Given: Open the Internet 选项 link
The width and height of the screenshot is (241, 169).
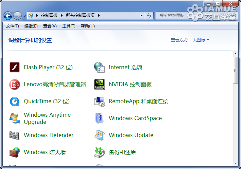Looking at the screenshot, I should tap(125, 67).
